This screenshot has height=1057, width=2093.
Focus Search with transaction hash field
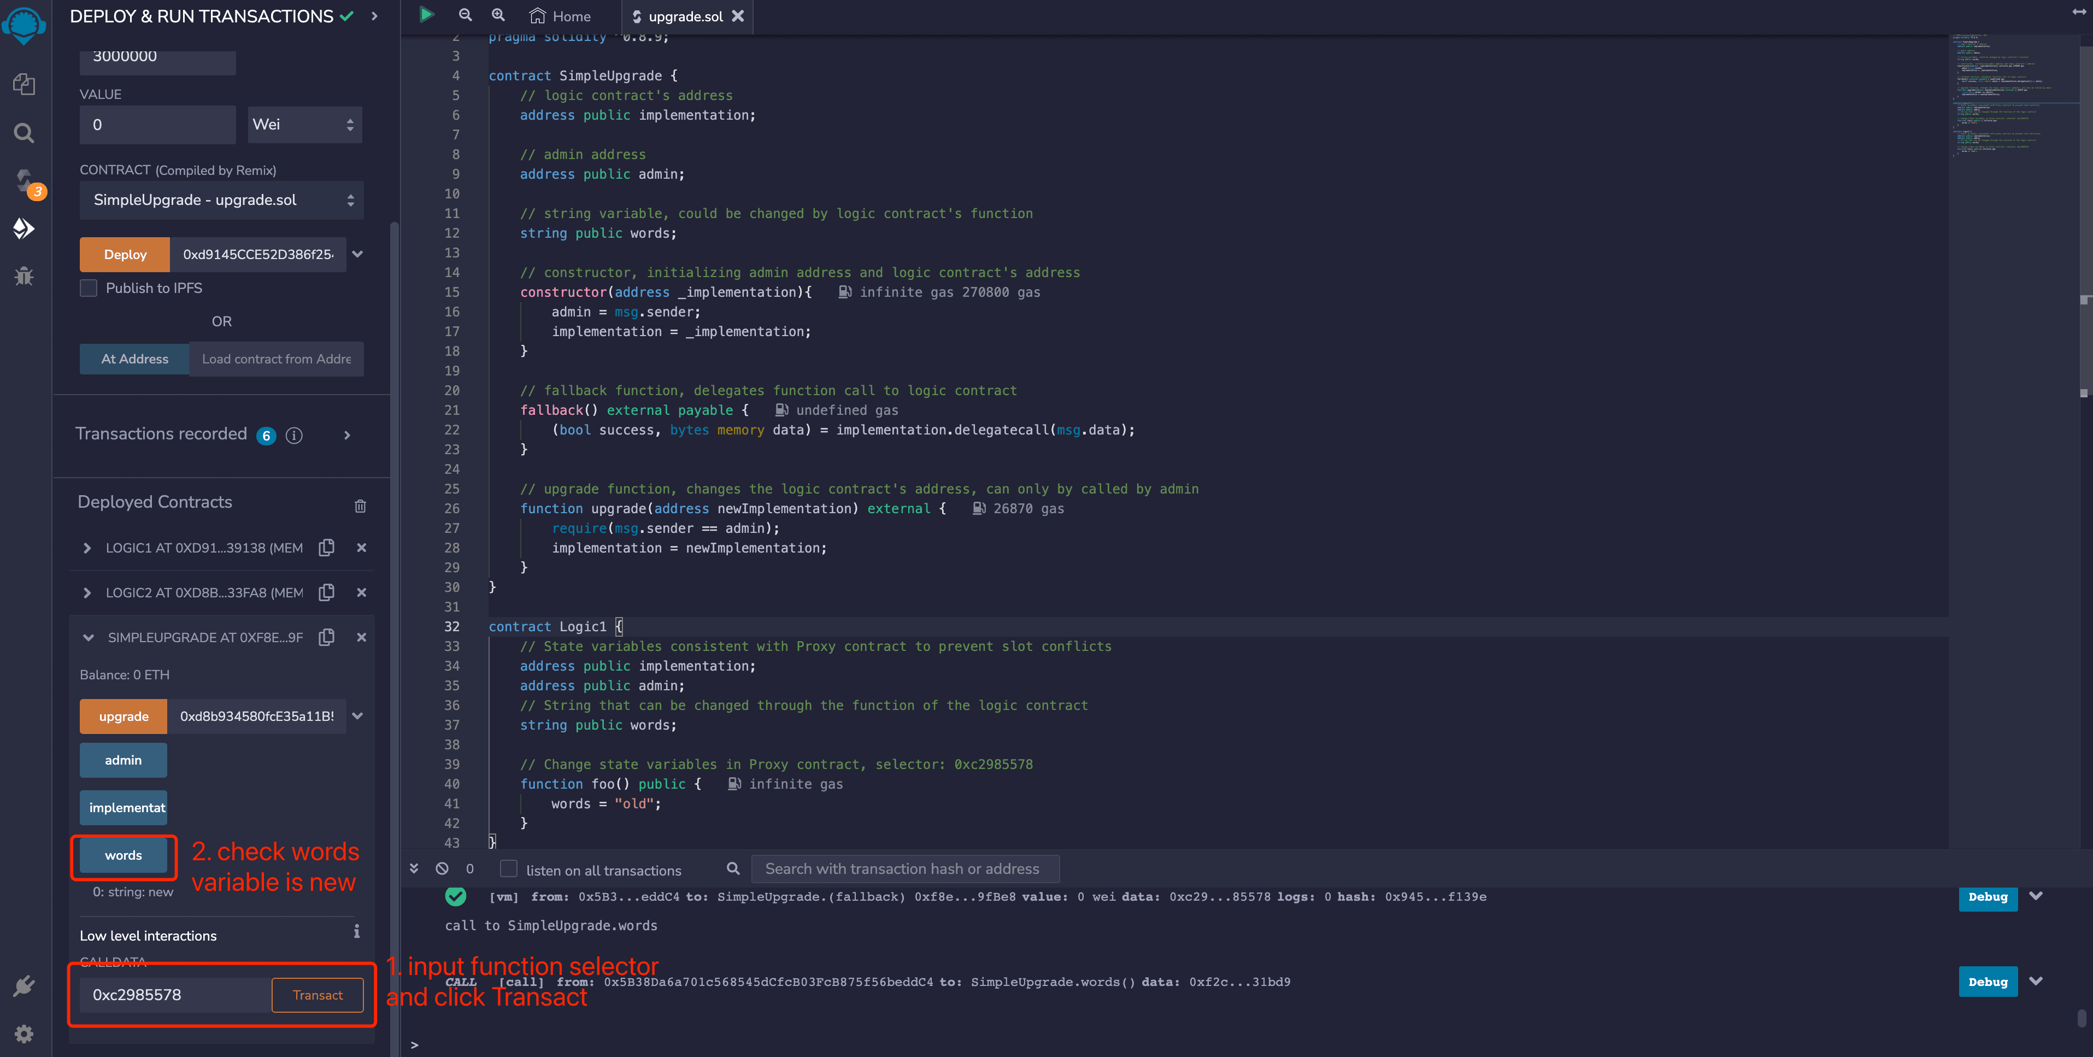[905, 870]
